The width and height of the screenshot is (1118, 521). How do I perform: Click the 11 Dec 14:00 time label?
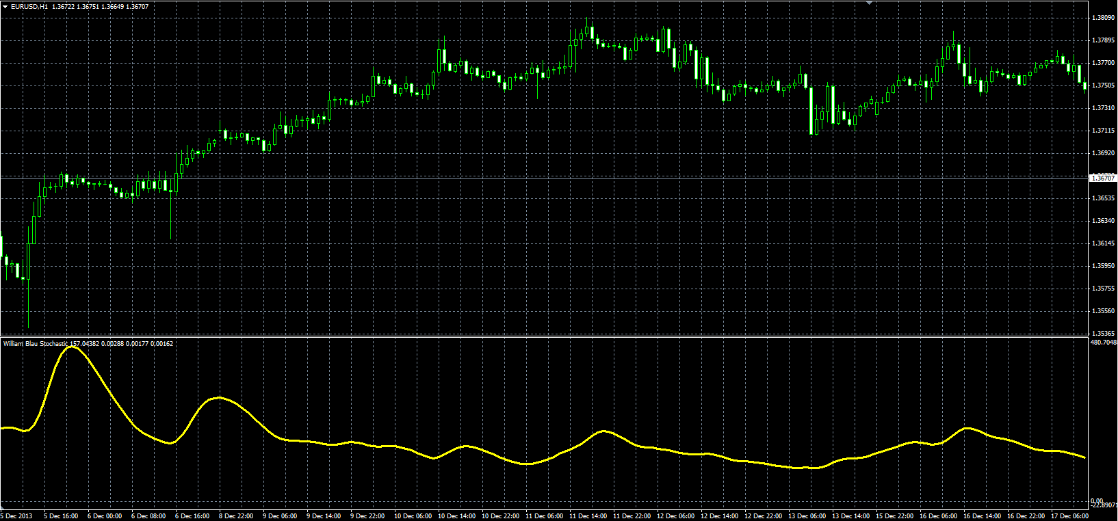pos(588,516)
